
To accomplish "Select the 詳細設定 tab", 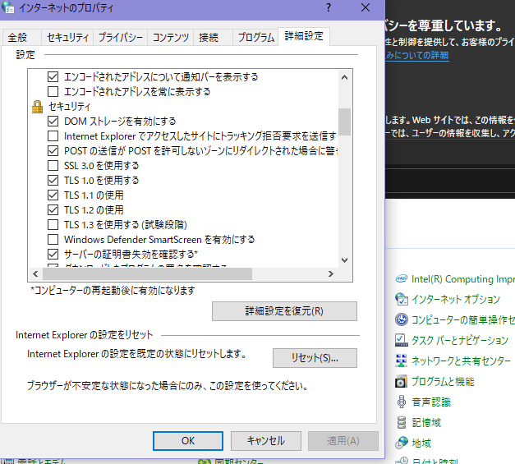I will click(304, 36).
